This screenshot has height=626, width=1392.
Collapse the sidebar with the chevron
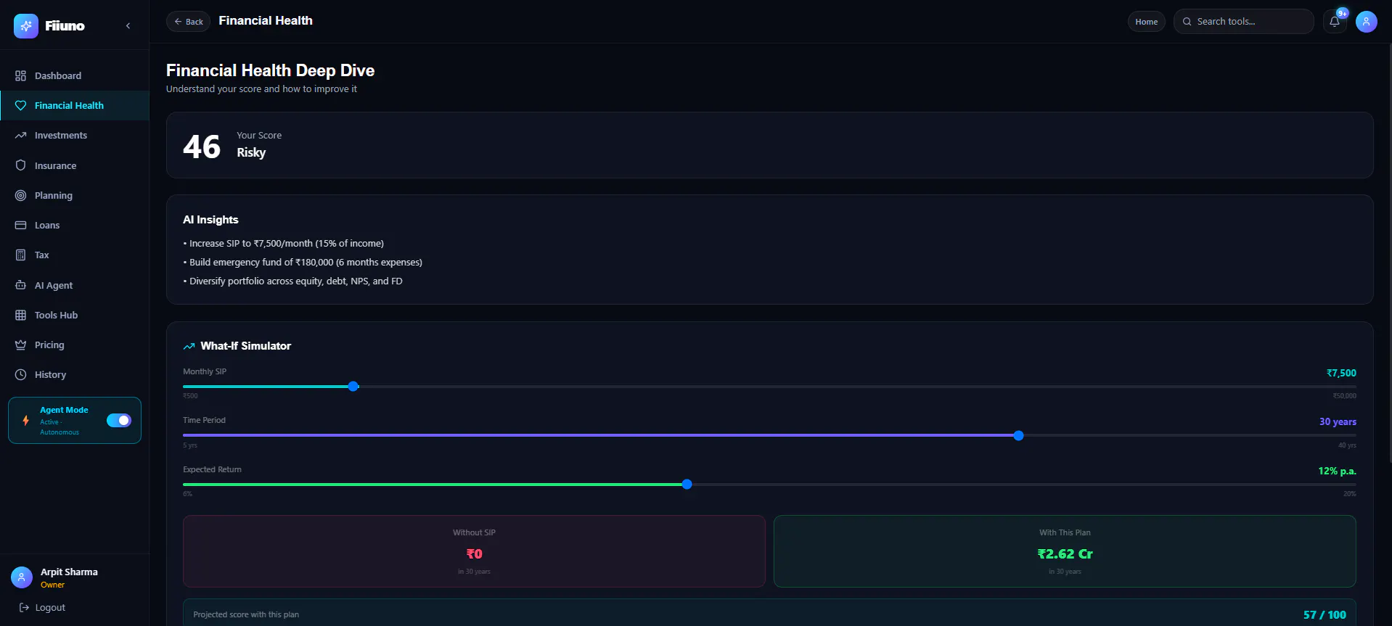pyautogui.click(x=128, y=26)
